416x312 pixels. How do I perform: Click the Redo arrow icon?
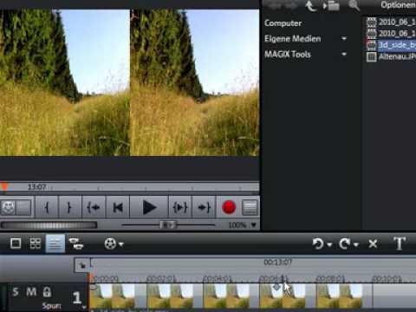[345, 244]
